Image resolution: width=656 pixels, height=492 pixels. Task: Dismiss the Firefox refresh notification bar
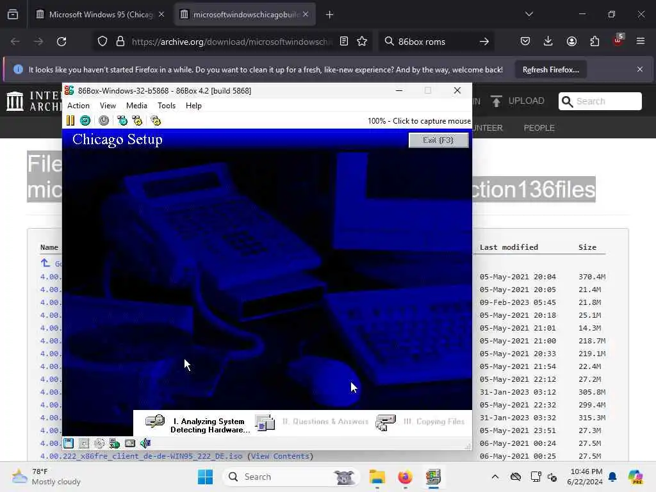click(x=640, y=69)
